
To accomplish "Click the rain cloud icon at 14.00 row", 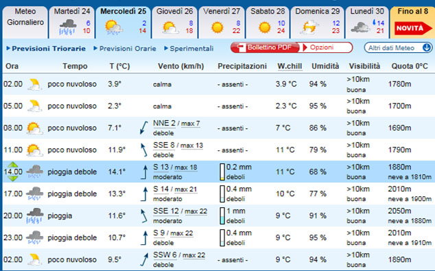I will (35, 172).
